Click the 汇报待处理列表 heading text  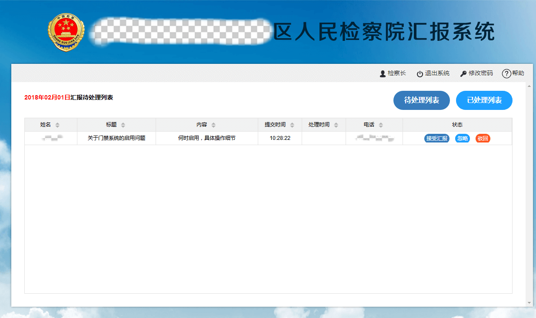point(92,97)
